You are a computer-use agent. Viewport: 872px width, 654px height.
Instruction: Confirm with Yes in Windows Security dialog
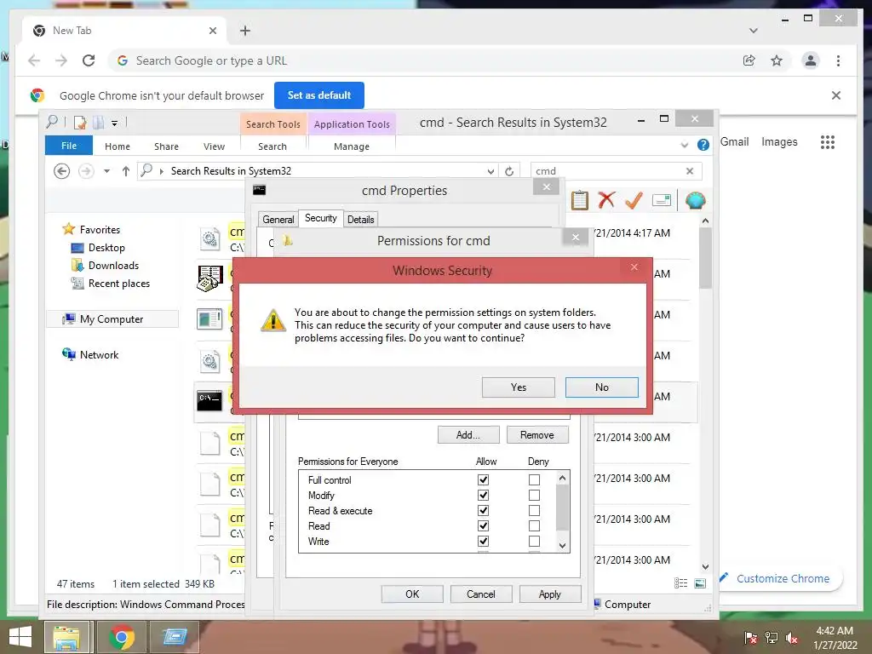(x=518, y=387)
